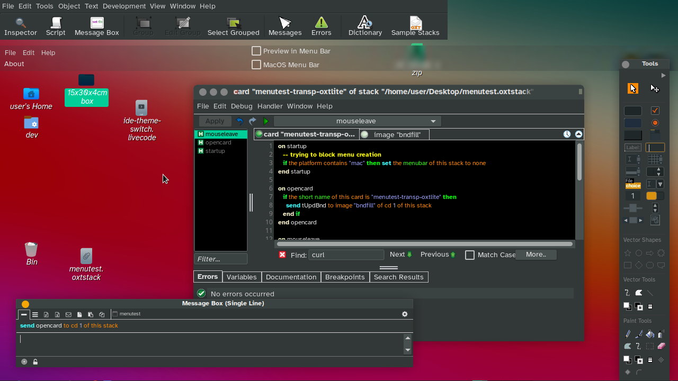Pick the Label field control in Tools palette
The width and height of the screenshot is (678, 381).
(x=633, y=148)
